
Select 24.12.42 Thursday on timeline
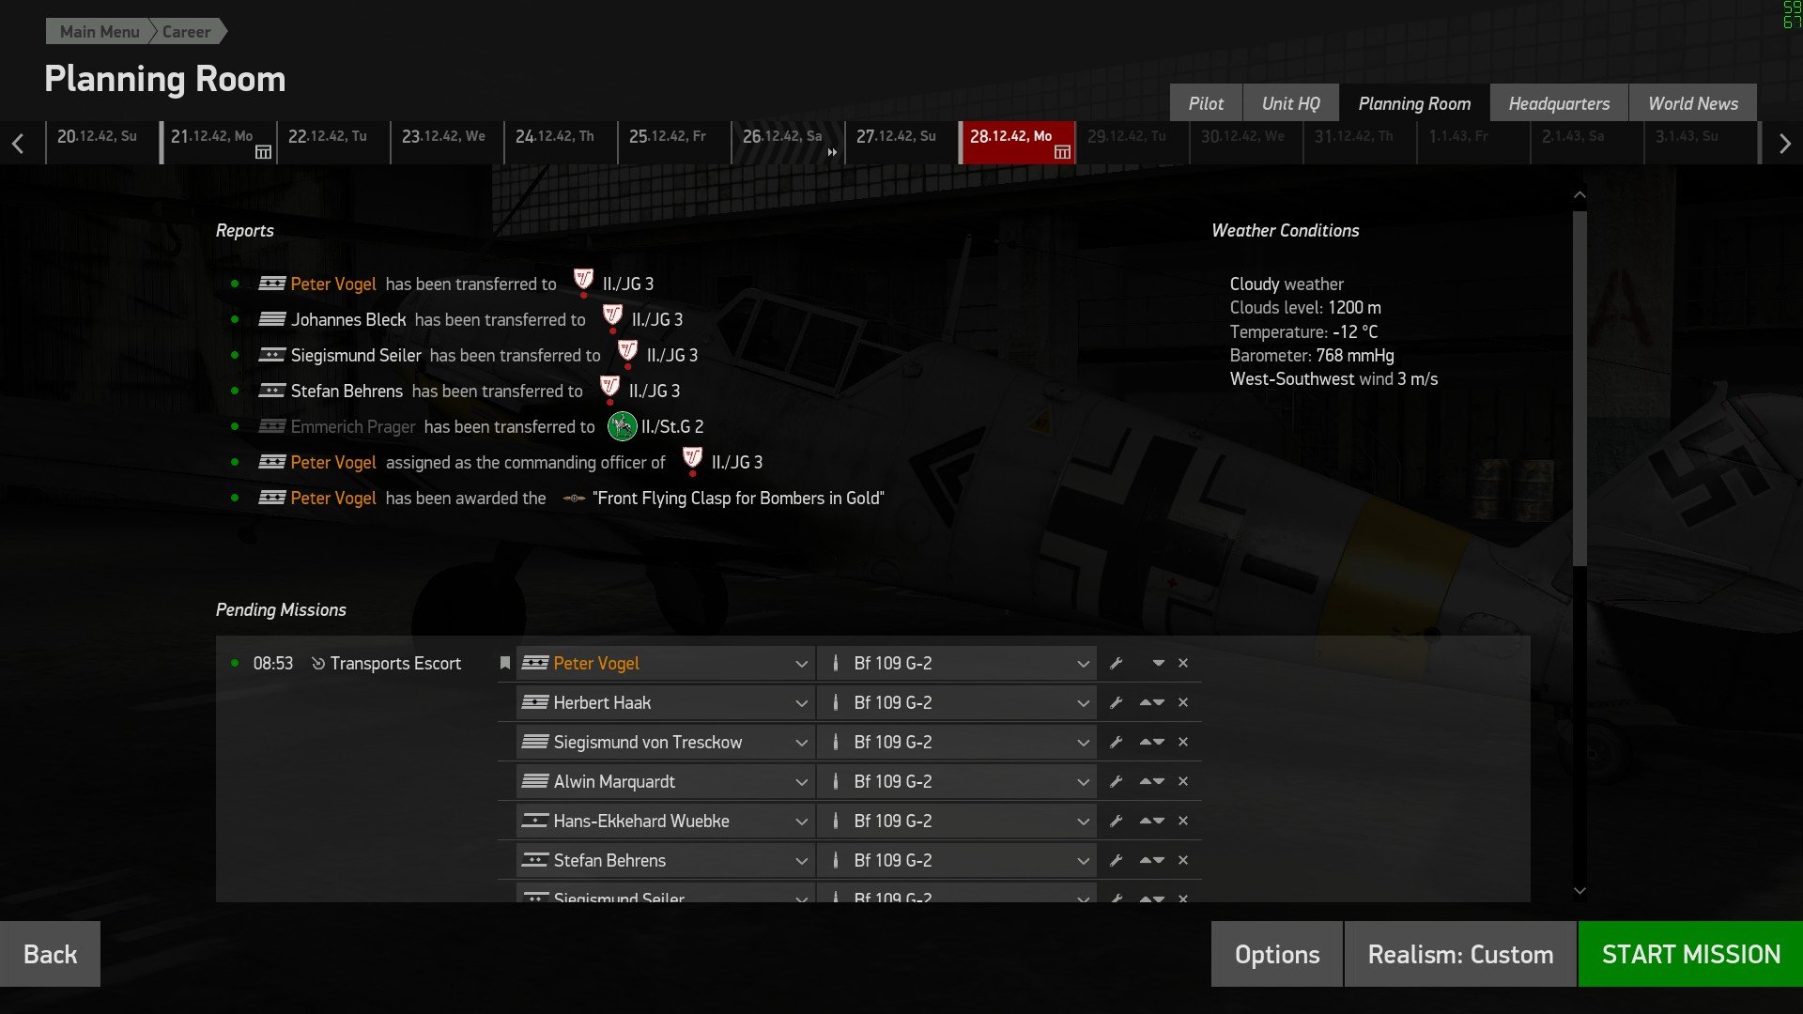coord(560,143)
